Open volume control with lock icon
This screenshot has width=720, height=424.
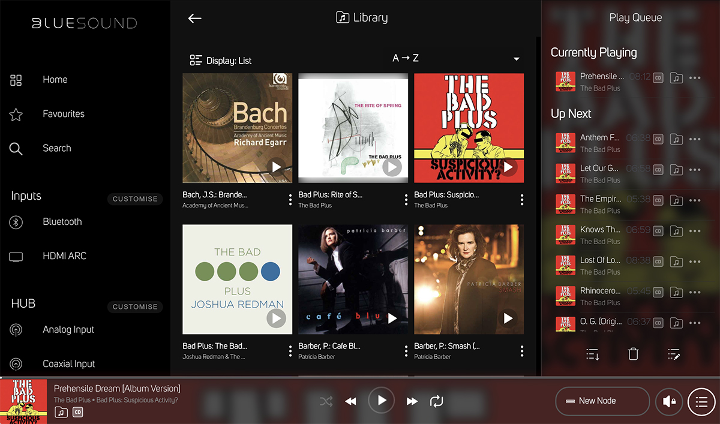(x=668, y=401)
